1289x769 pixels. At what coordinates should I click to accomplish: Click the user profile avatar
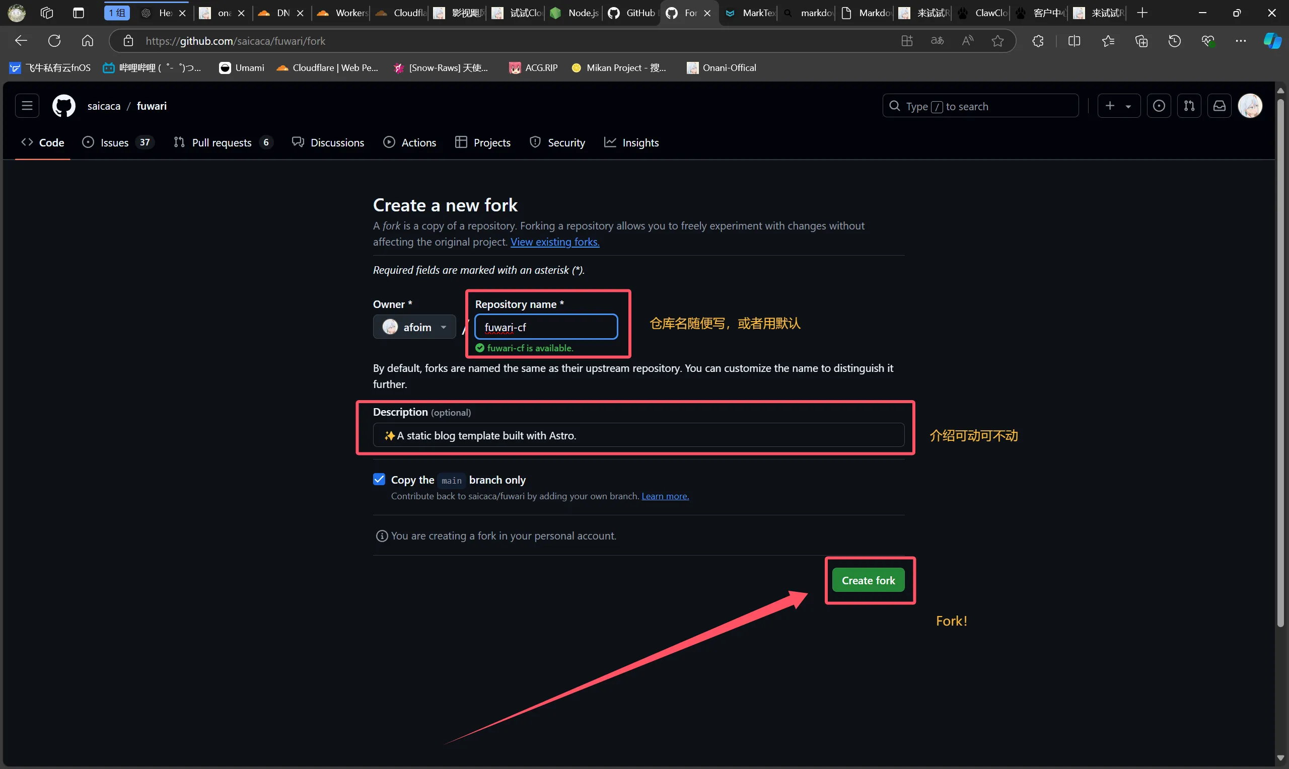point(1250,106)
